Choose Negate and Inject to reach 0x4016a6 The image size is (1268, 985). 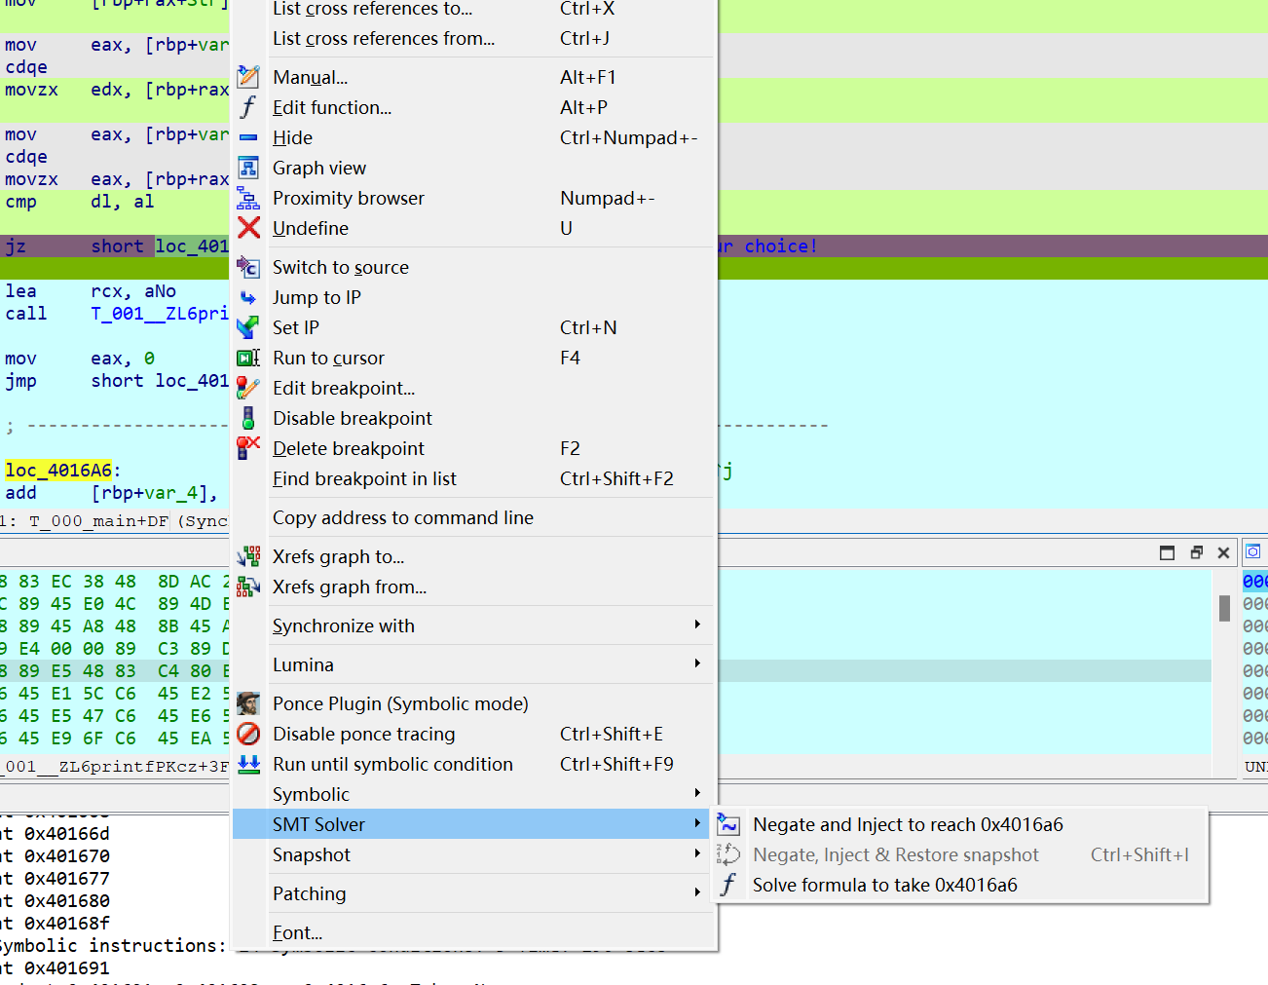907,824
